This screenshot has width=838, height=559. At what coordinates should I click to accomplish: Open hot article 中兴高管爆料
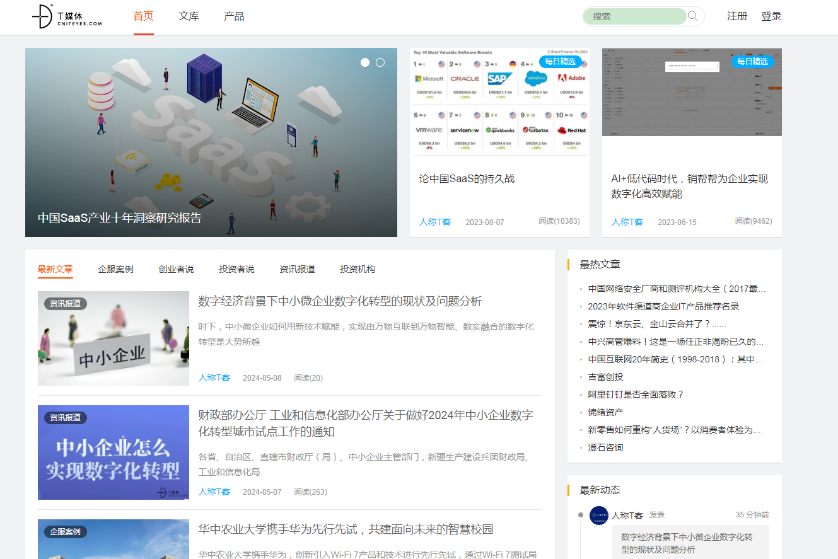click(x=676, y=342)
